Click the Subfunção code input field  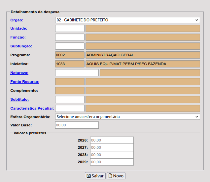pyautogui.click(x=70, y=46)
